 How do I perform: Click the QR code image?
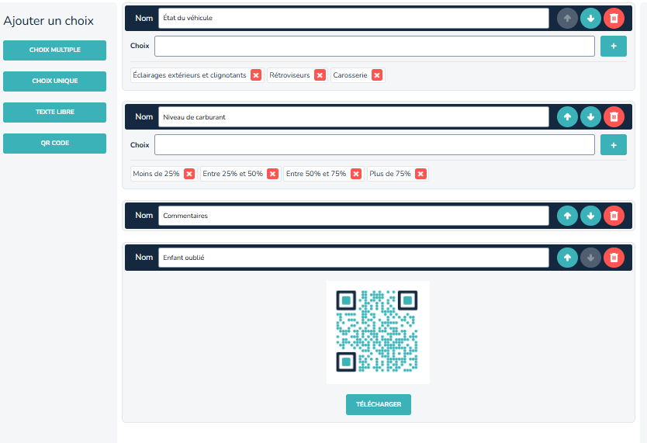tap(378, 332)
